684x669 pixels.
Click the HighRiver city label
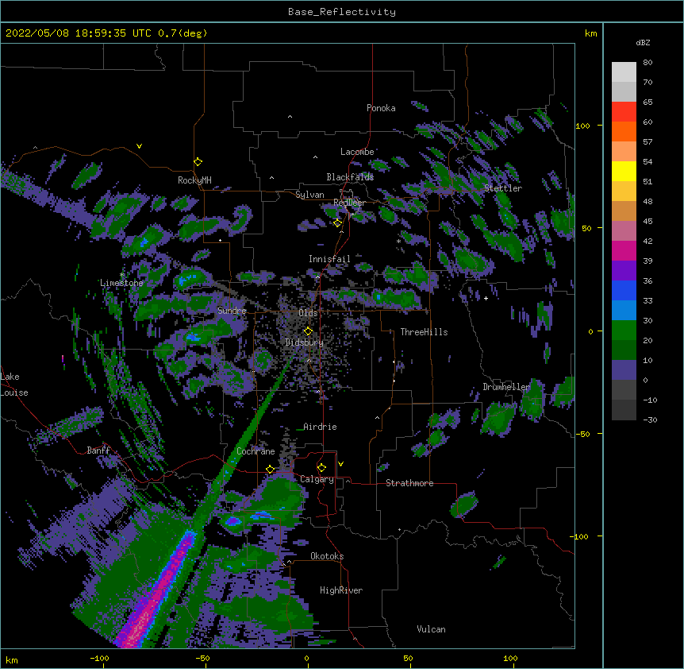tap(341, 590)
